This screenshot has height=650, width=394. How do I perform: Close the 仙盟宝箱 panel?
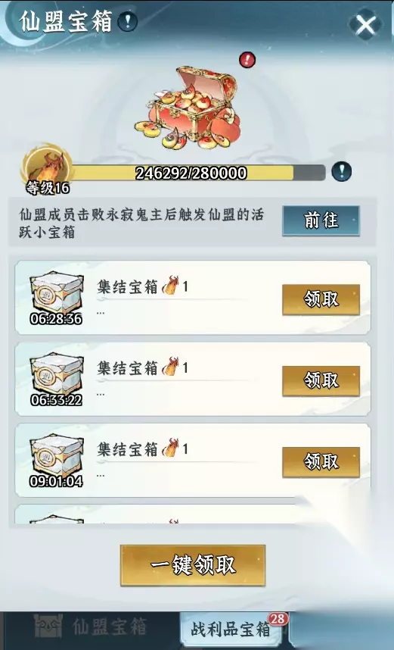click(x=366, y=25)
